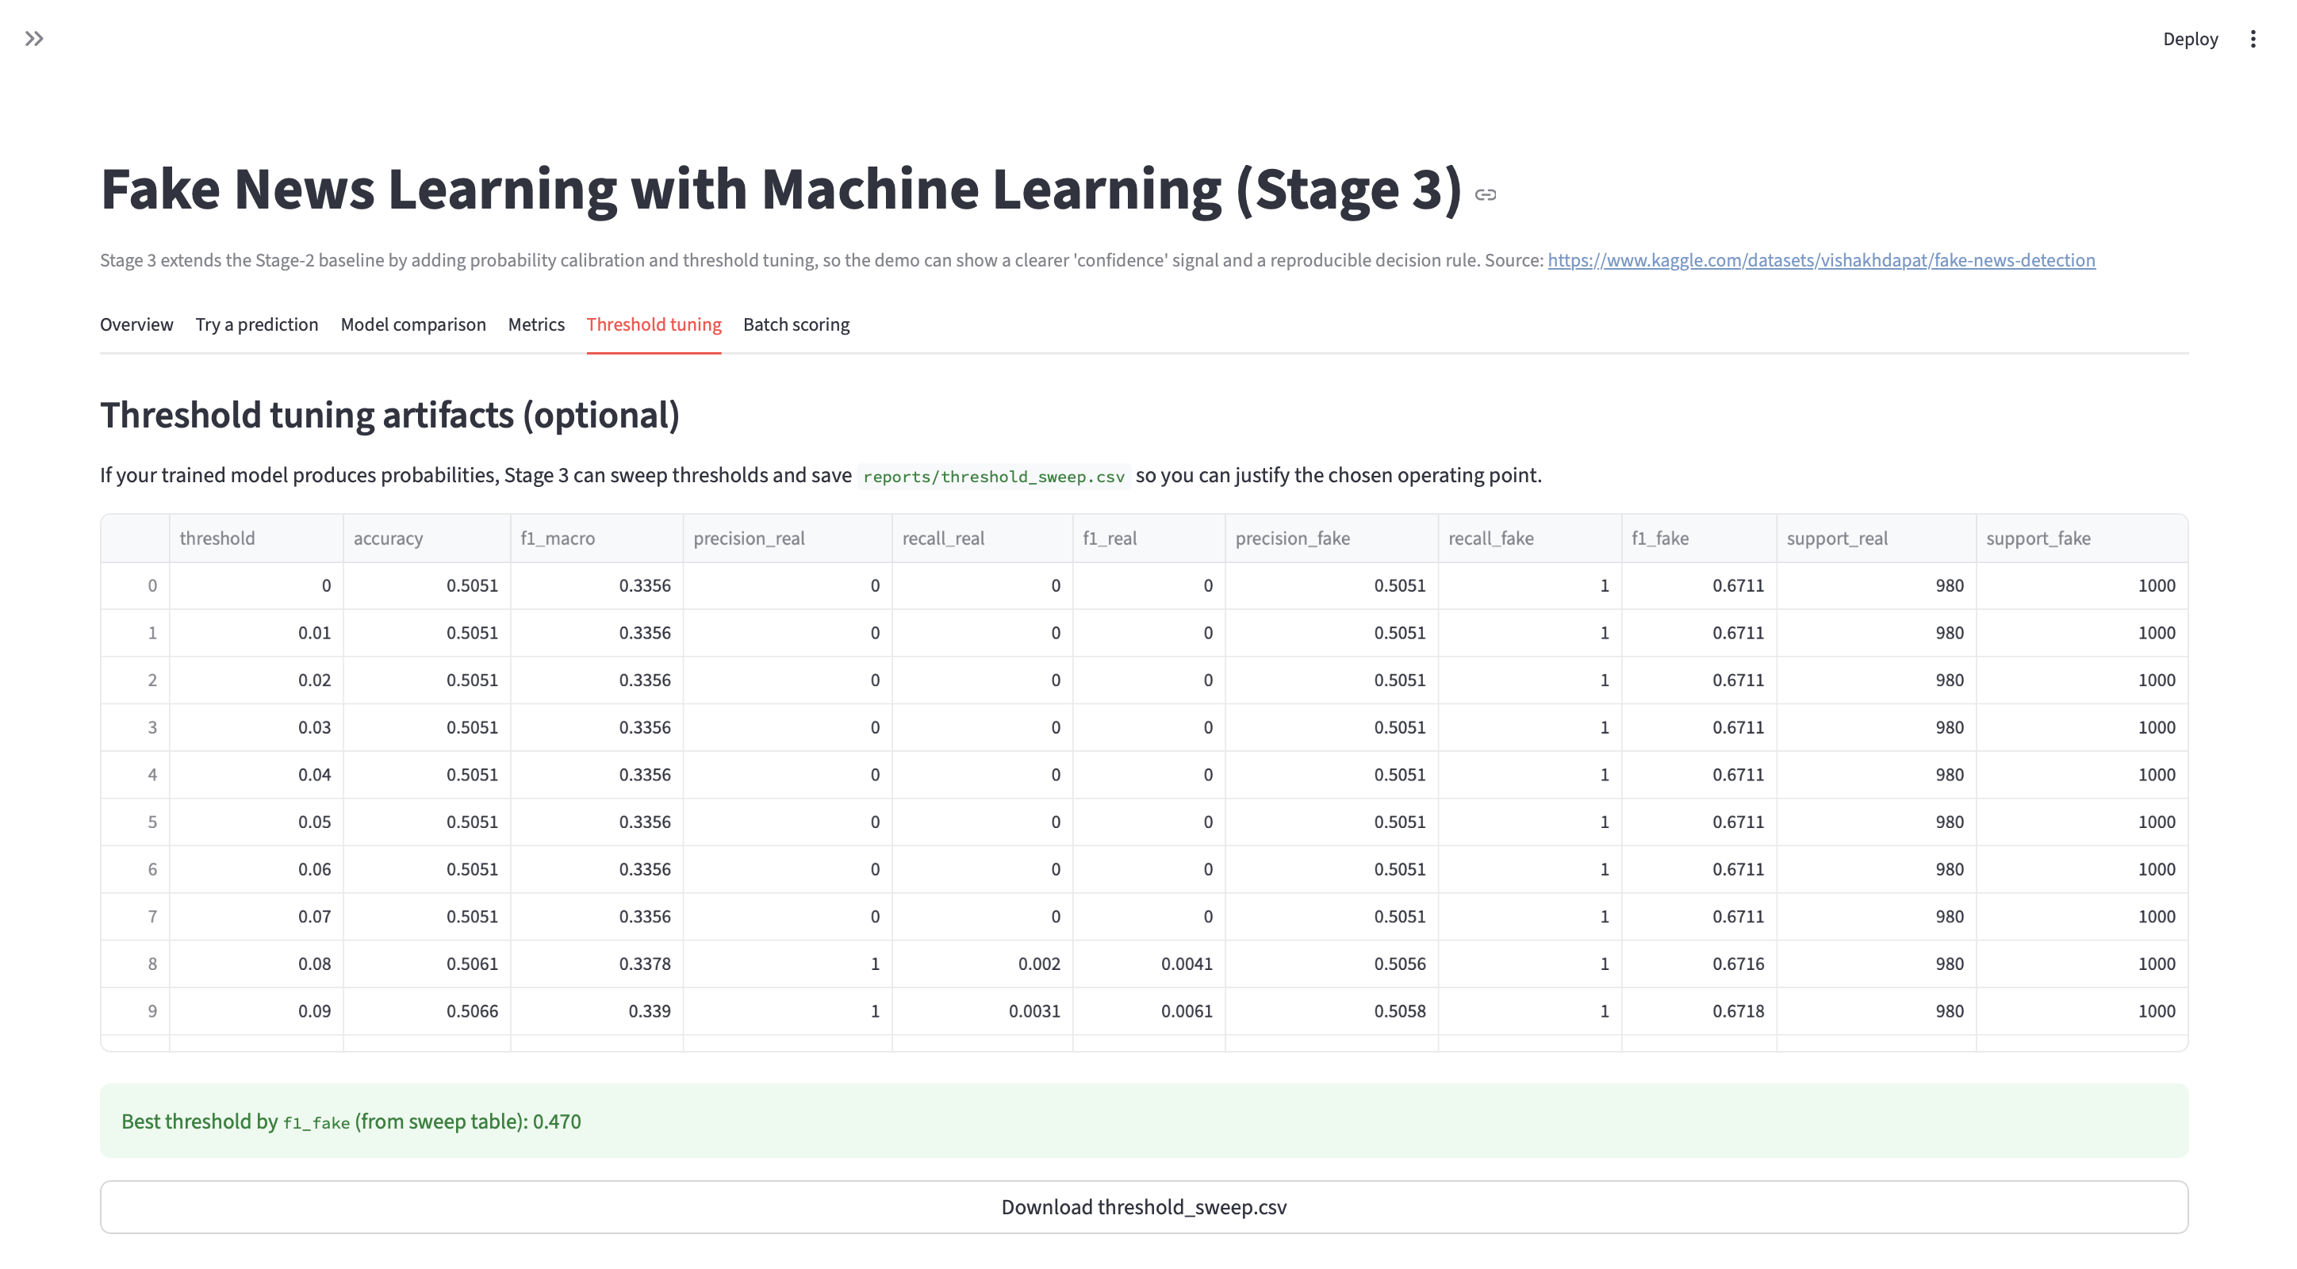This screenshot has height=1269, width=2297.
Task: Open the Try a prediction tab
Action: click(x=257, y=324)
